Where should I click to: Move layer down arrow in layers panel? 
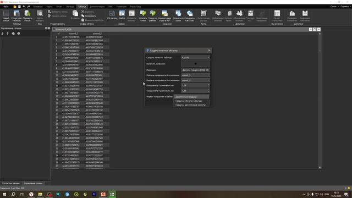[2, 34]
